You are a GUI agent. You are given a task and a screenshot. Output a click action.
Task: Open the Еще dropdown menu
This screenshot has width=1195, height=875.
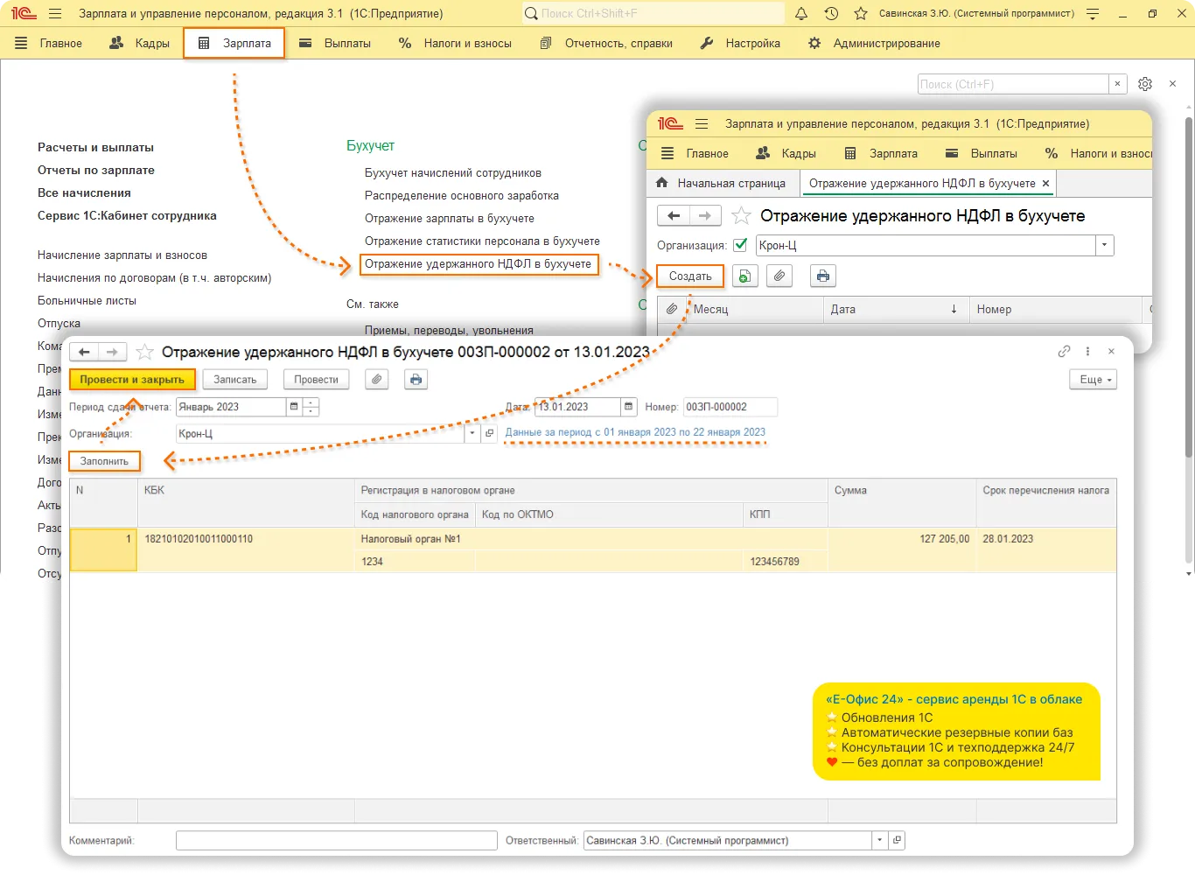pos(1094,380)
